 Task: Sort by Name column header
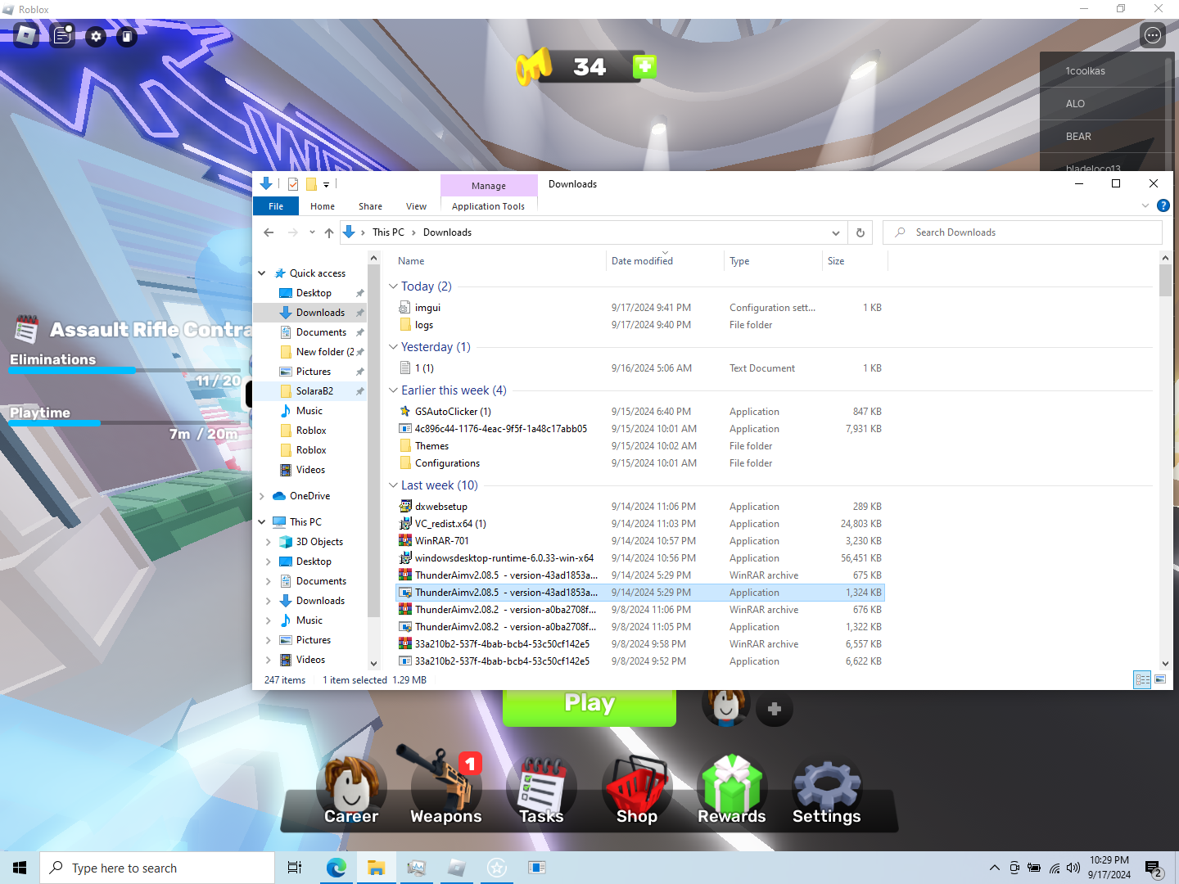pos(499,261)
